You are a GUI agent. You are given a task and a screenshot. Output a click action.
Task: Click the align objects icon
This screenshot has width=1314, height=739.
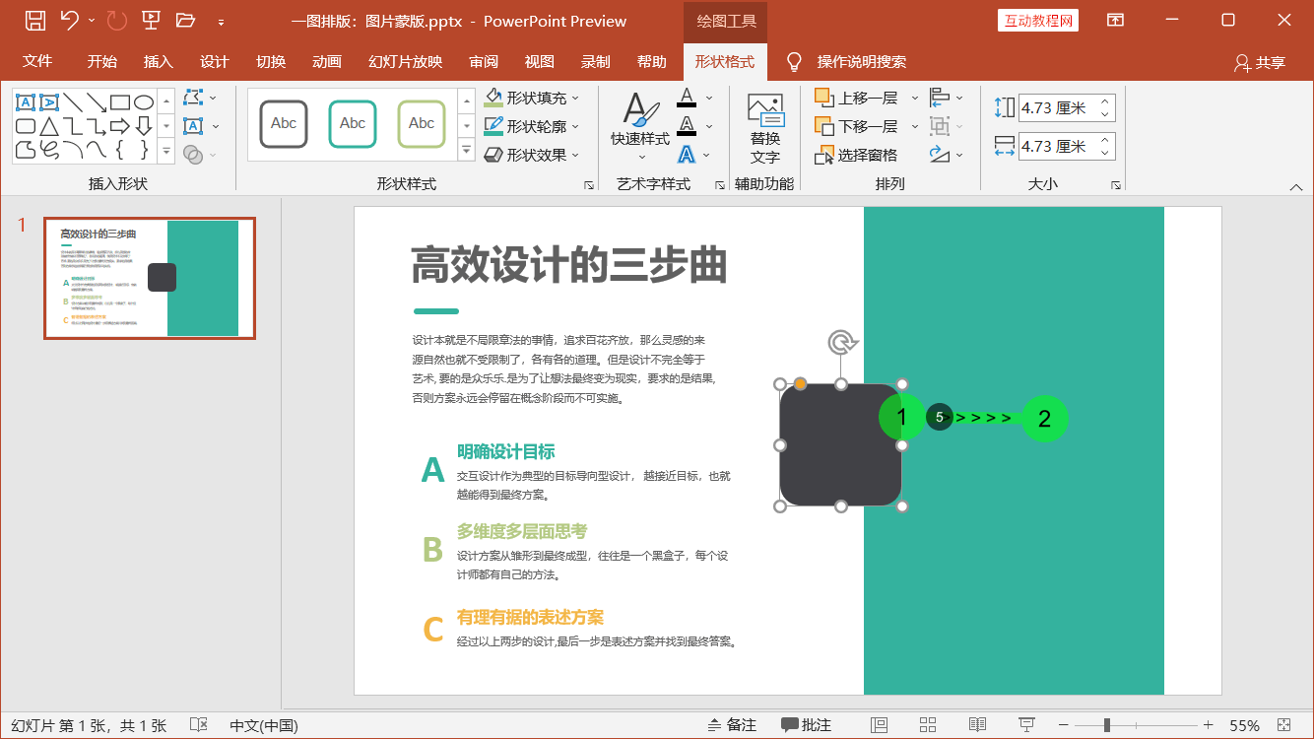940,98
